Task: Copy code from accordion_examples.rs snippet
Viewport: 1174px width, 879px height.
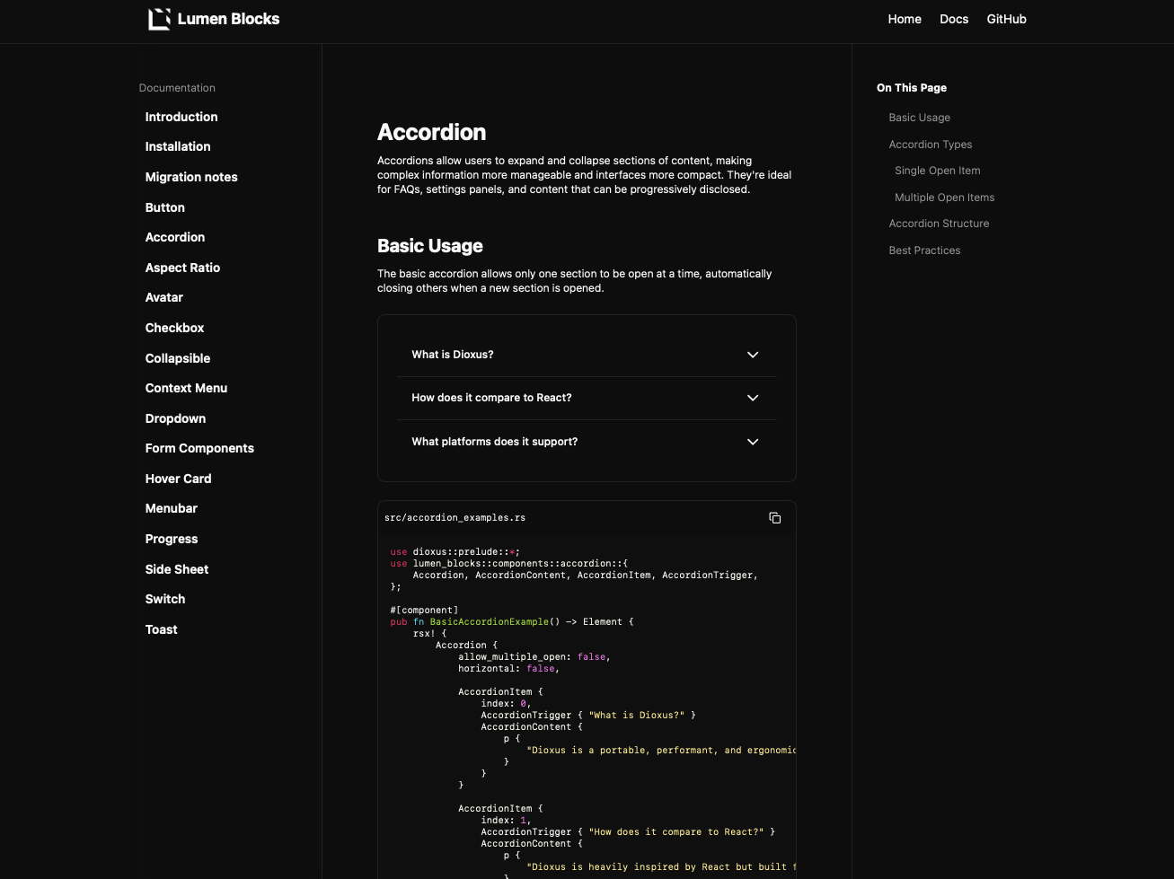Action: (774, 518)
